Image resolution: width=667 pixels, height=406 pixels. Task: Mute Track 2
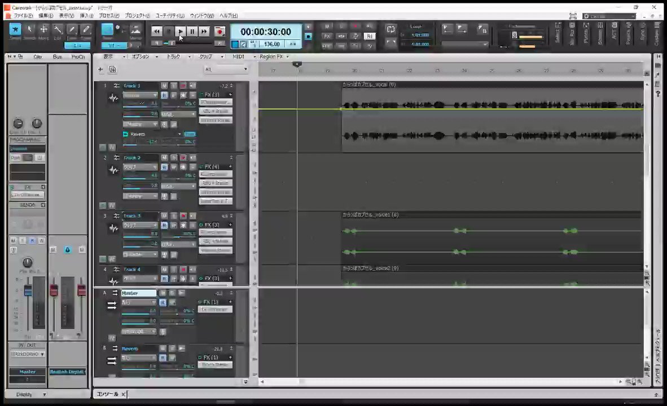click(x=164, y=158)
